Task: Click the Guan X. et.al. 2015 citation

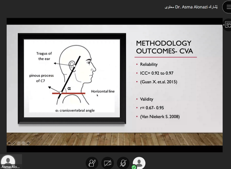Action: pyautogui.click(x=158, y=82)
